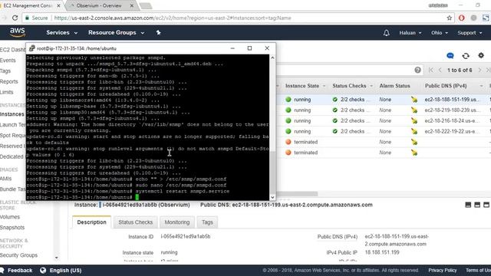Switch to the Tags tab
Viewport: 491px width, 276px height.
pyautogui.click(x=207, y=222)
